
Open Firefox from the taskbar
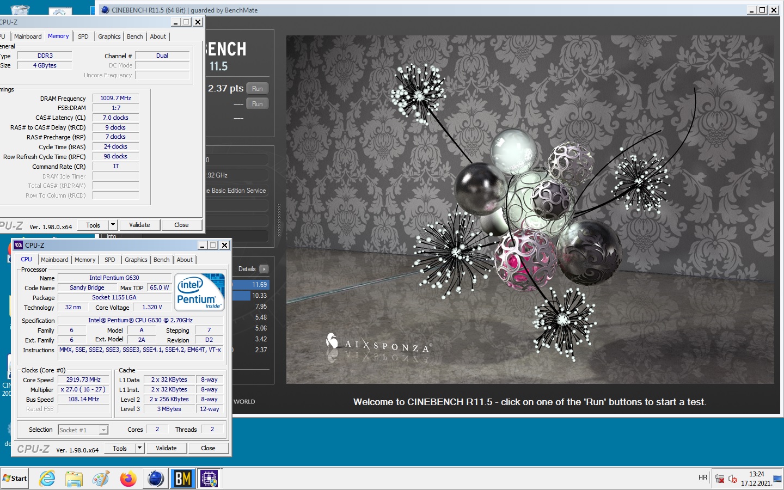(x=128, y=479)
